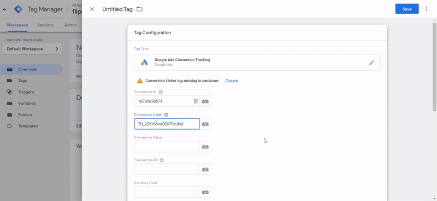The image size is (437, 201).
Task: Open the three-dot more options menu
Action: (x=427, y=9)
